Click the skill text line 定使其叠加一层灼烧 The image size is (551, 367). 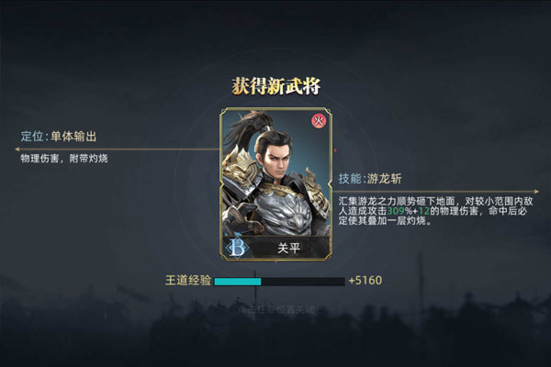385,221
